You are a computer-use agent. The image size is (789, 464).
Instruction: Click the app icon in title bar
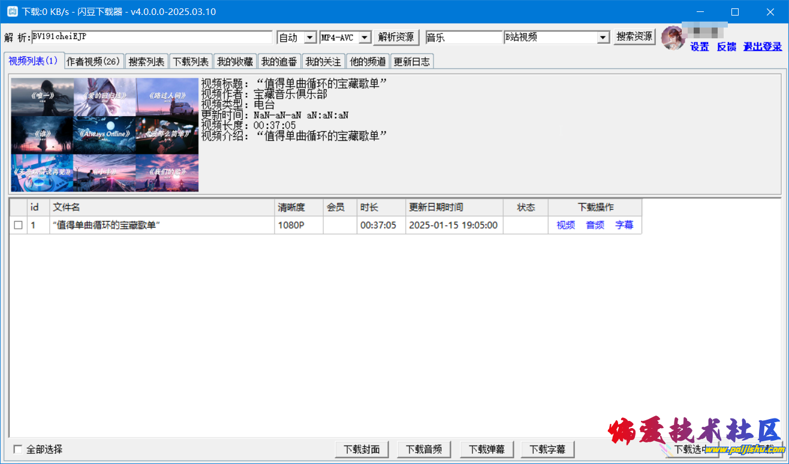[11, 11]
